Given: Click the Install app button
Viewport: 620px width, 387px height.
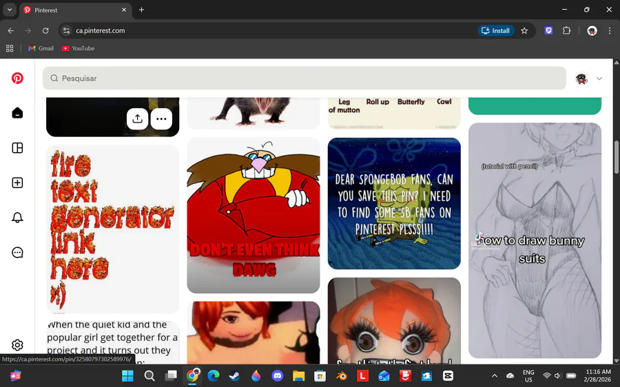Looking at the screenshot, I should point(496,30).
